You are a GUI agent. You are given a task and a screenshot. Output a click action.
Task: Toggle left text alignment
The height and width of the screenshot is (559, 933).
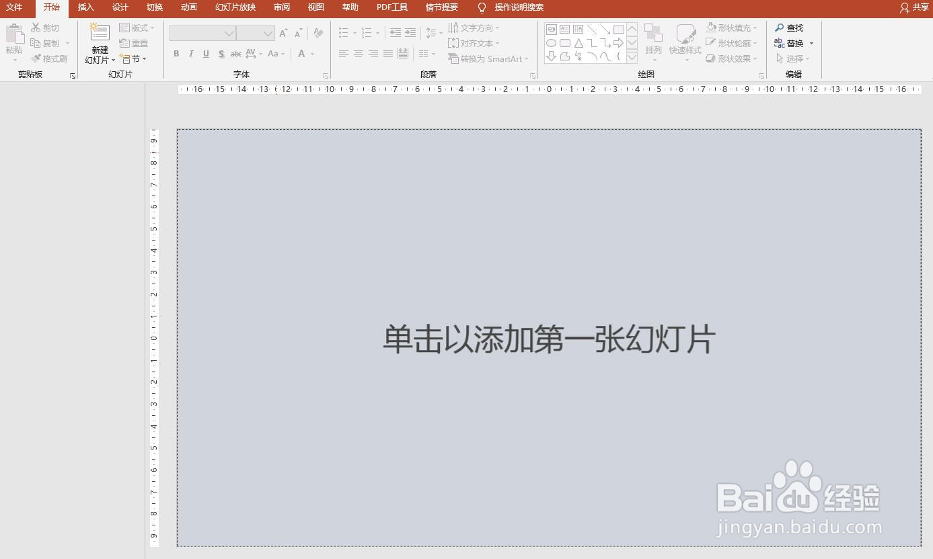[x=344, y=54]
